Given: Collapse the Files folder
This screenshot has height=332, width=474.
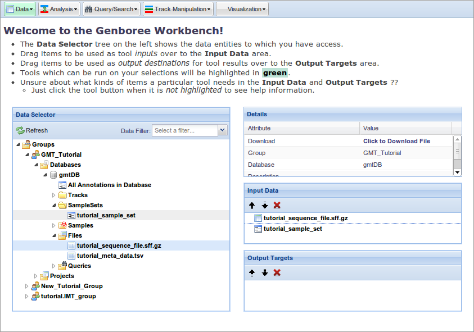Looking at the screenshot, I should click(x=54, y=235).
